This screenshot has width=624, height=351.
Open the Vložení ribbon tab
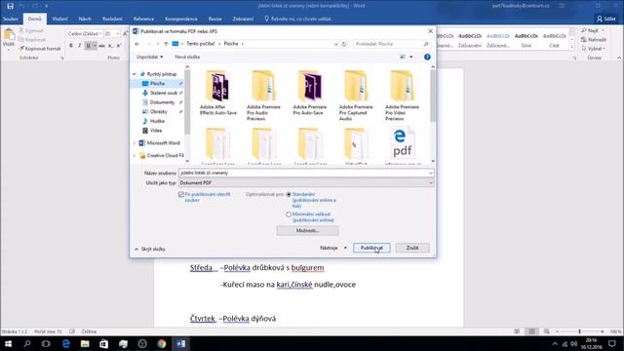coord(59,19)
